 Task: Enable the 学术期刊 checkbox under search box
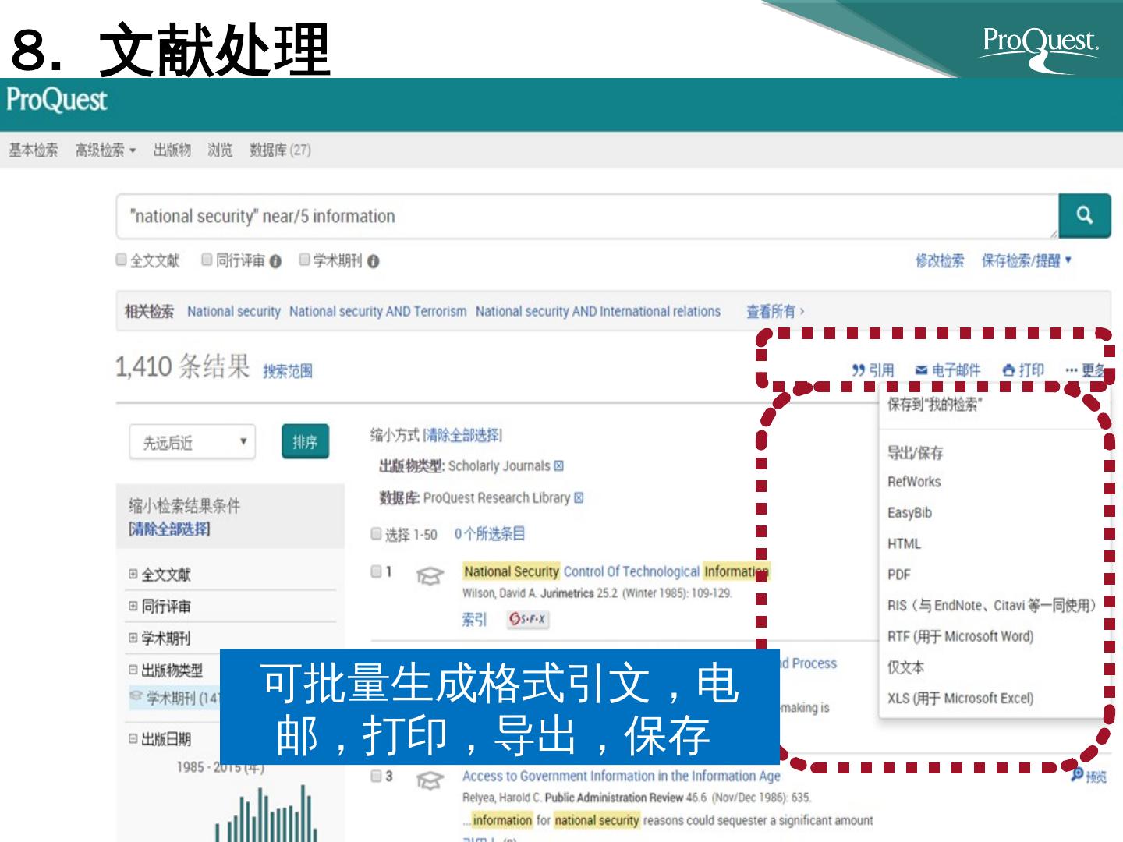(305, 260)
